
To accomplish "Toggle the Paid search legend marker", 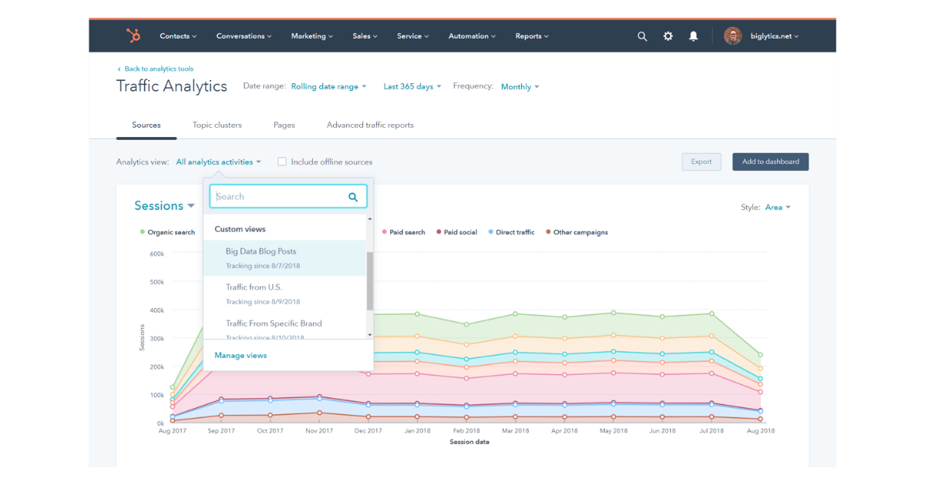I will (384, 232).
